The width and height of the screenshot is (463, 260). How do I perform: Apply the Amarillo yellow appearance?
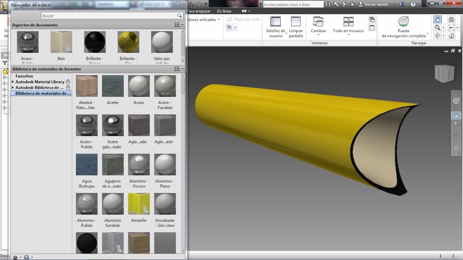click(139, 204)
